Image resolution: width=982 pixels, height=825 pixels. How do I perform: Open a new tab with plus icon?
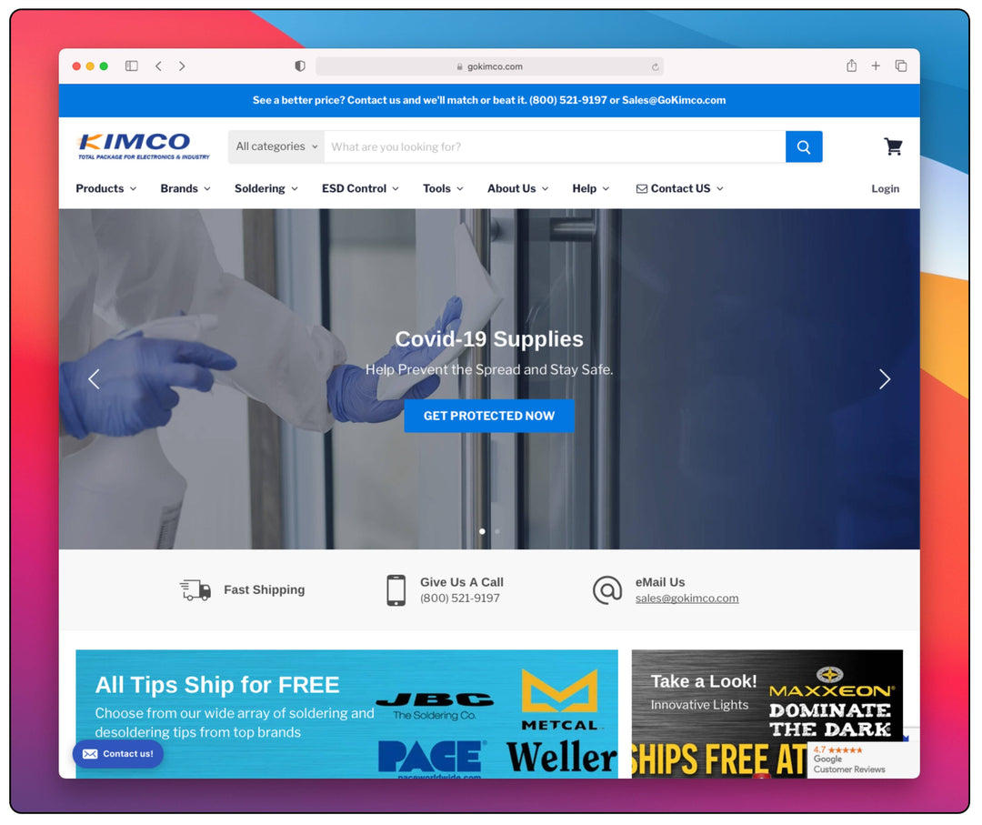pyautogui.click(x=876, y=66)
